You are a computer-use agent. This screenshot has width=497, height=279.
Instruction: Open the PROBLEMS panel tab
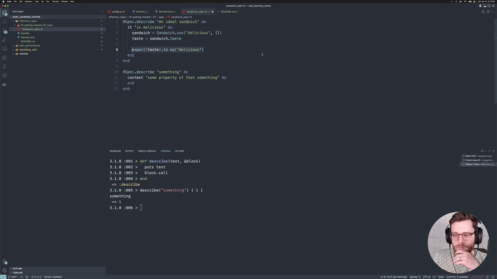pos(115,151)
